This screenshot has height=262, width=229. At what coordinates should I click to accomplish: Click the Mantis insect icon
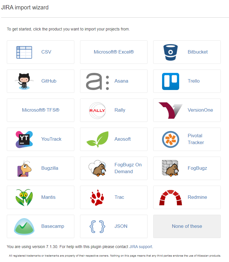pos(24,197)
